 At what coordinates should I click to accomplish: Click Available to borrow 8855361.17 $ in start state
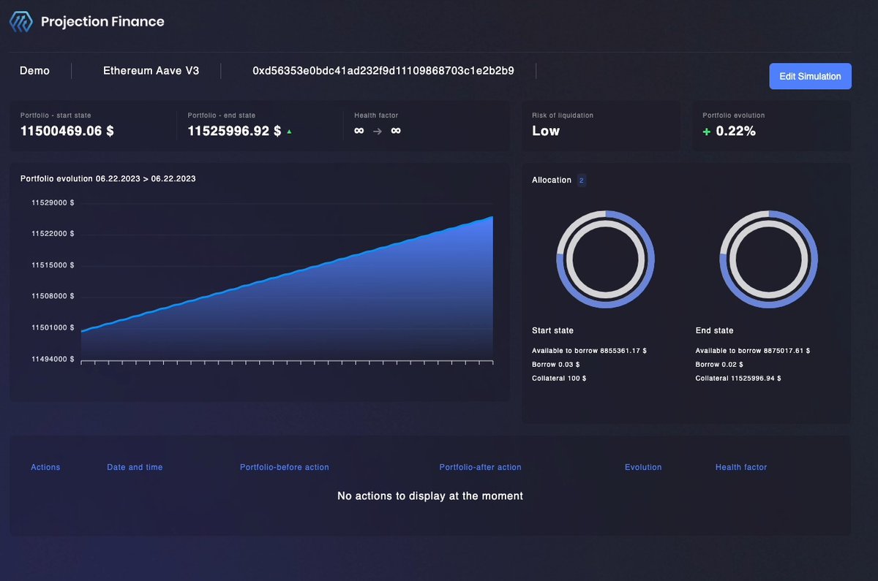[589, 351]
